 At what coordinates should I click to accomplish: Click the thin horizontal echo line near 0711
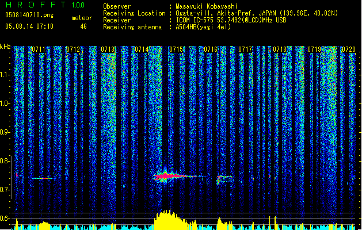(43, 178)
